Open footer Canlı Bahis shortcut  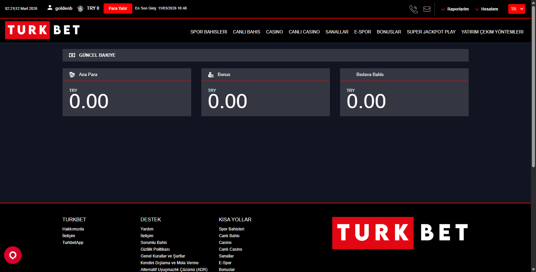point(229,236)
